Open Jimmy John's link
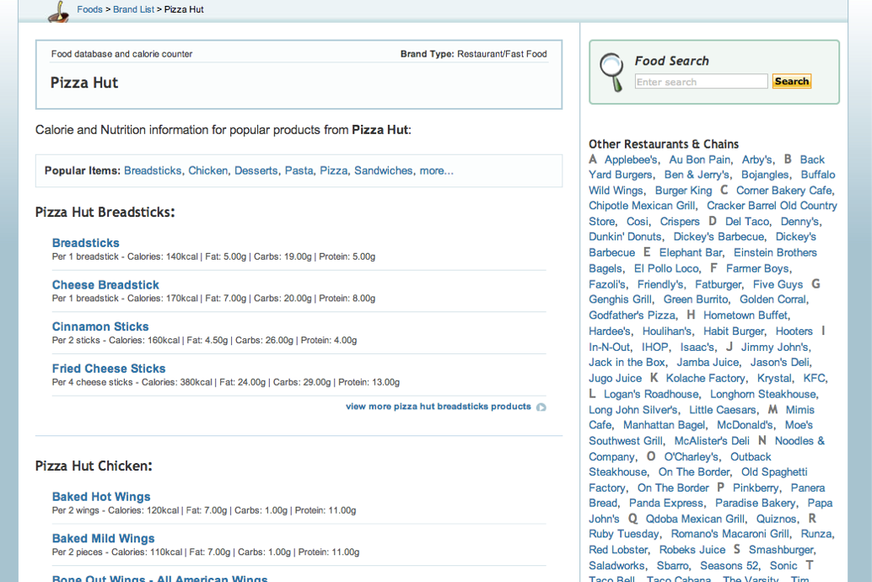The width and height of the screenshot is (872, 582). tap(775, 348)
